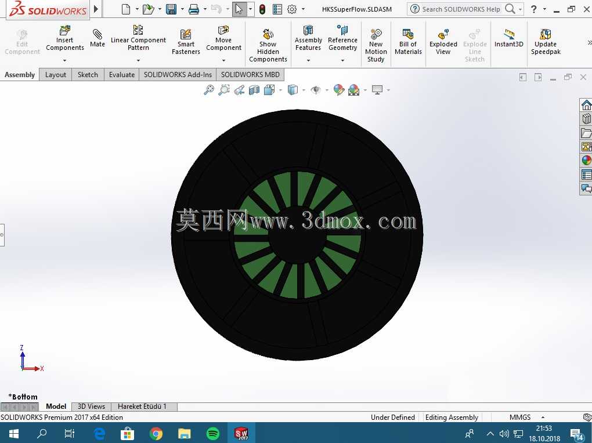Activate the Section View tool
592x443 pixels.
[x=254, y=90]
